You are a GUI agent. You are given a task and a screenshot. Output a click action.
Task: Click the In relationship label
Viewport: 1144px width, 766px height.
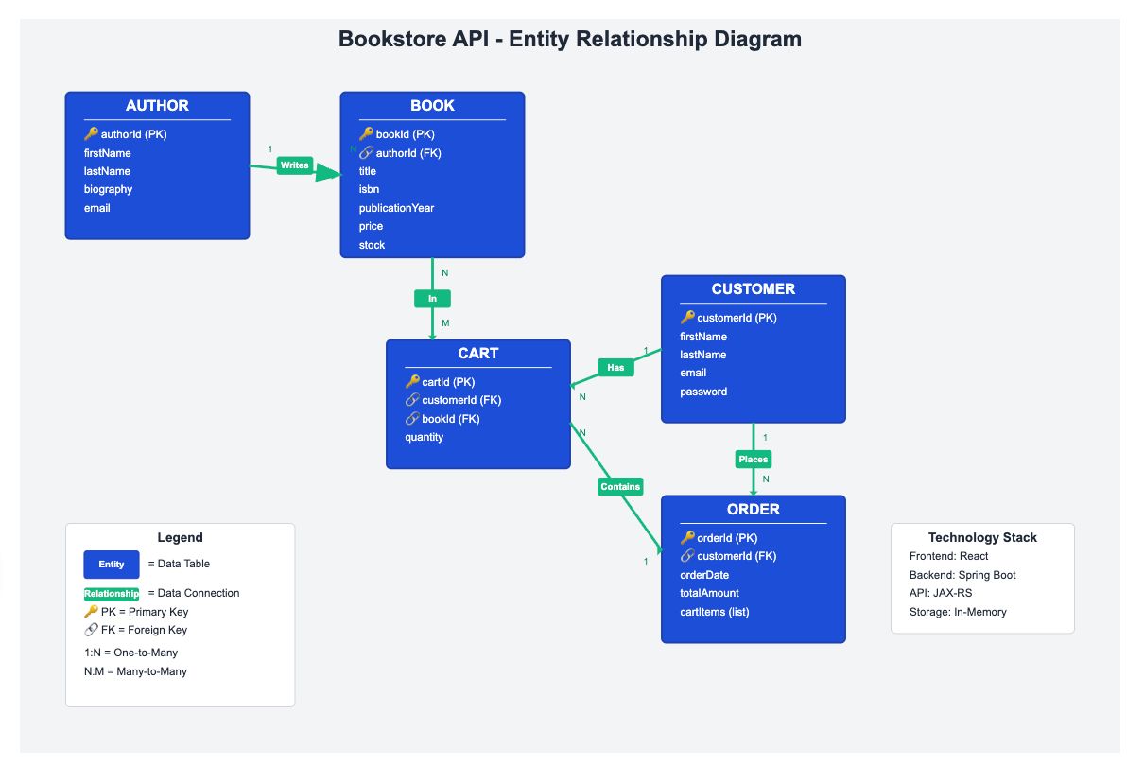click(x=432, y=299)
